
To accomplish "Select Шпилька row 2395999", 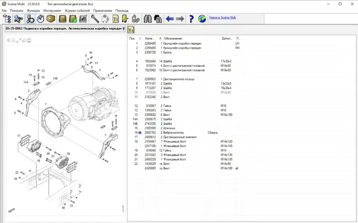I will pos(184,128).
